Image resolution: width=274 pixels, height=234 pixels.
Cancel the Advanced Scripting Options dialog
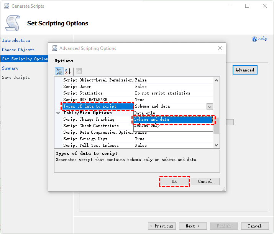tap(205, 181)
